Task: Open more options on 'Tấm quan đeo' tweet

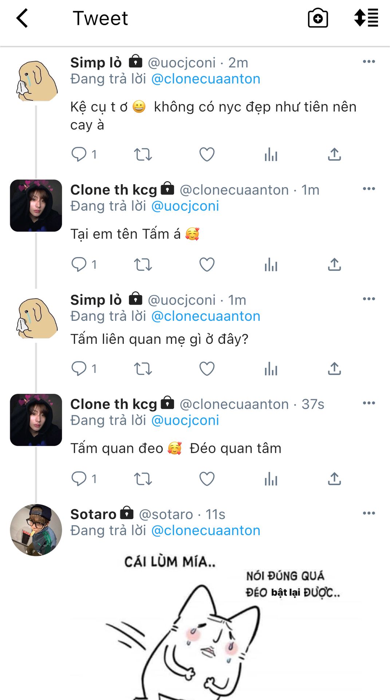Action: [369, 403]
